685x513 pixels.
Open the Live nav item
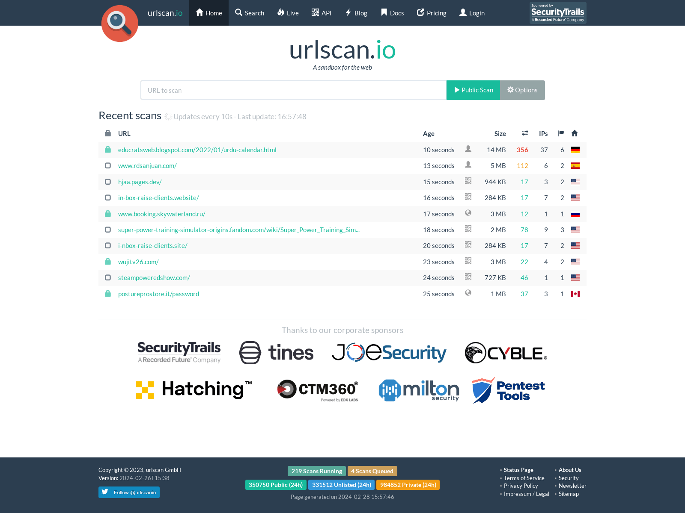click(x=288, y=13)
